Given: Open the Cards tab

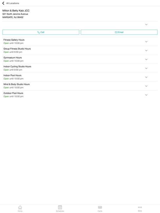Looking at the screenshot, I should pos(100,209).
